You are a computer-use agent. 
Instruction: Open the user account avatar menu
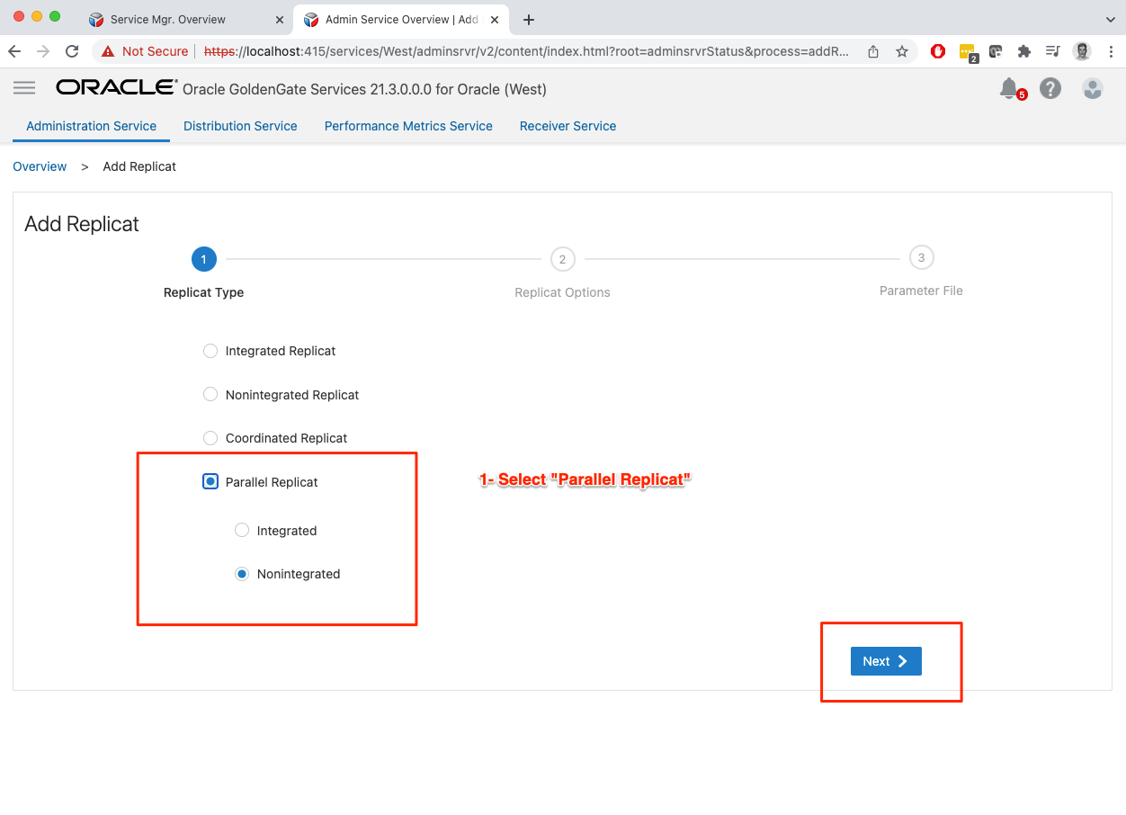point(1092,88)
